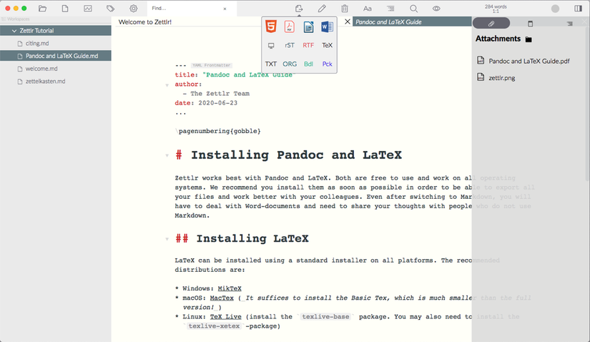Image resolution: width=590 pixels, height=342 pixels.
Task: Click the date value 2020-06-23
Action: point(218,103)
